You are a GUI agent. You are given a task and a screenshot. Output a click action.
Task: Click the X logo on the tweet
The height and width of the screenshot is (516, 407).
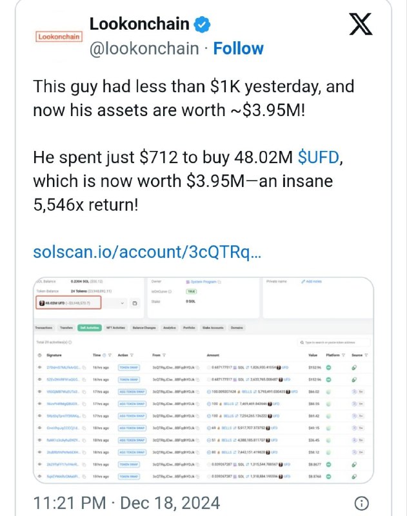coord(361,24)
